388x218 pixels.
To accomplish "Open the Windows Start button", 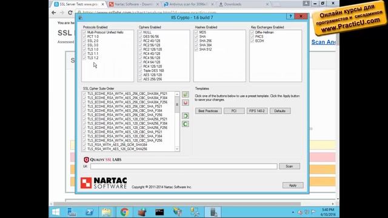I will [56, 212].
